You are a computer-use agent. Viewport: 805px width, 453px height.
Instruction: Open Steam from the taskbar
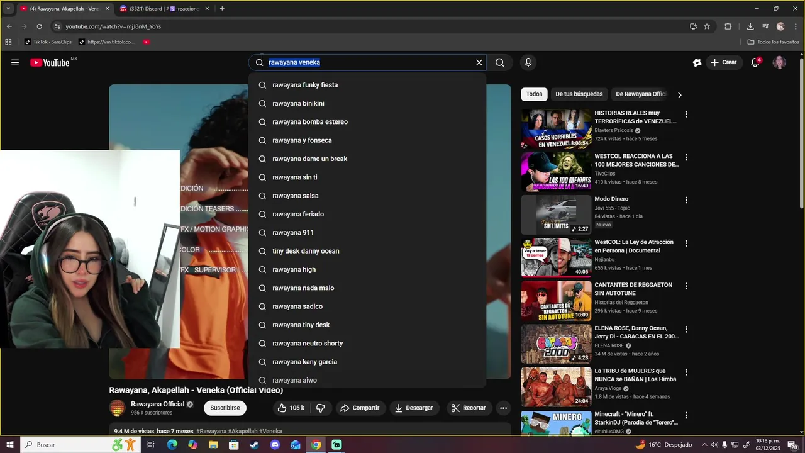[x=254, y=445]
